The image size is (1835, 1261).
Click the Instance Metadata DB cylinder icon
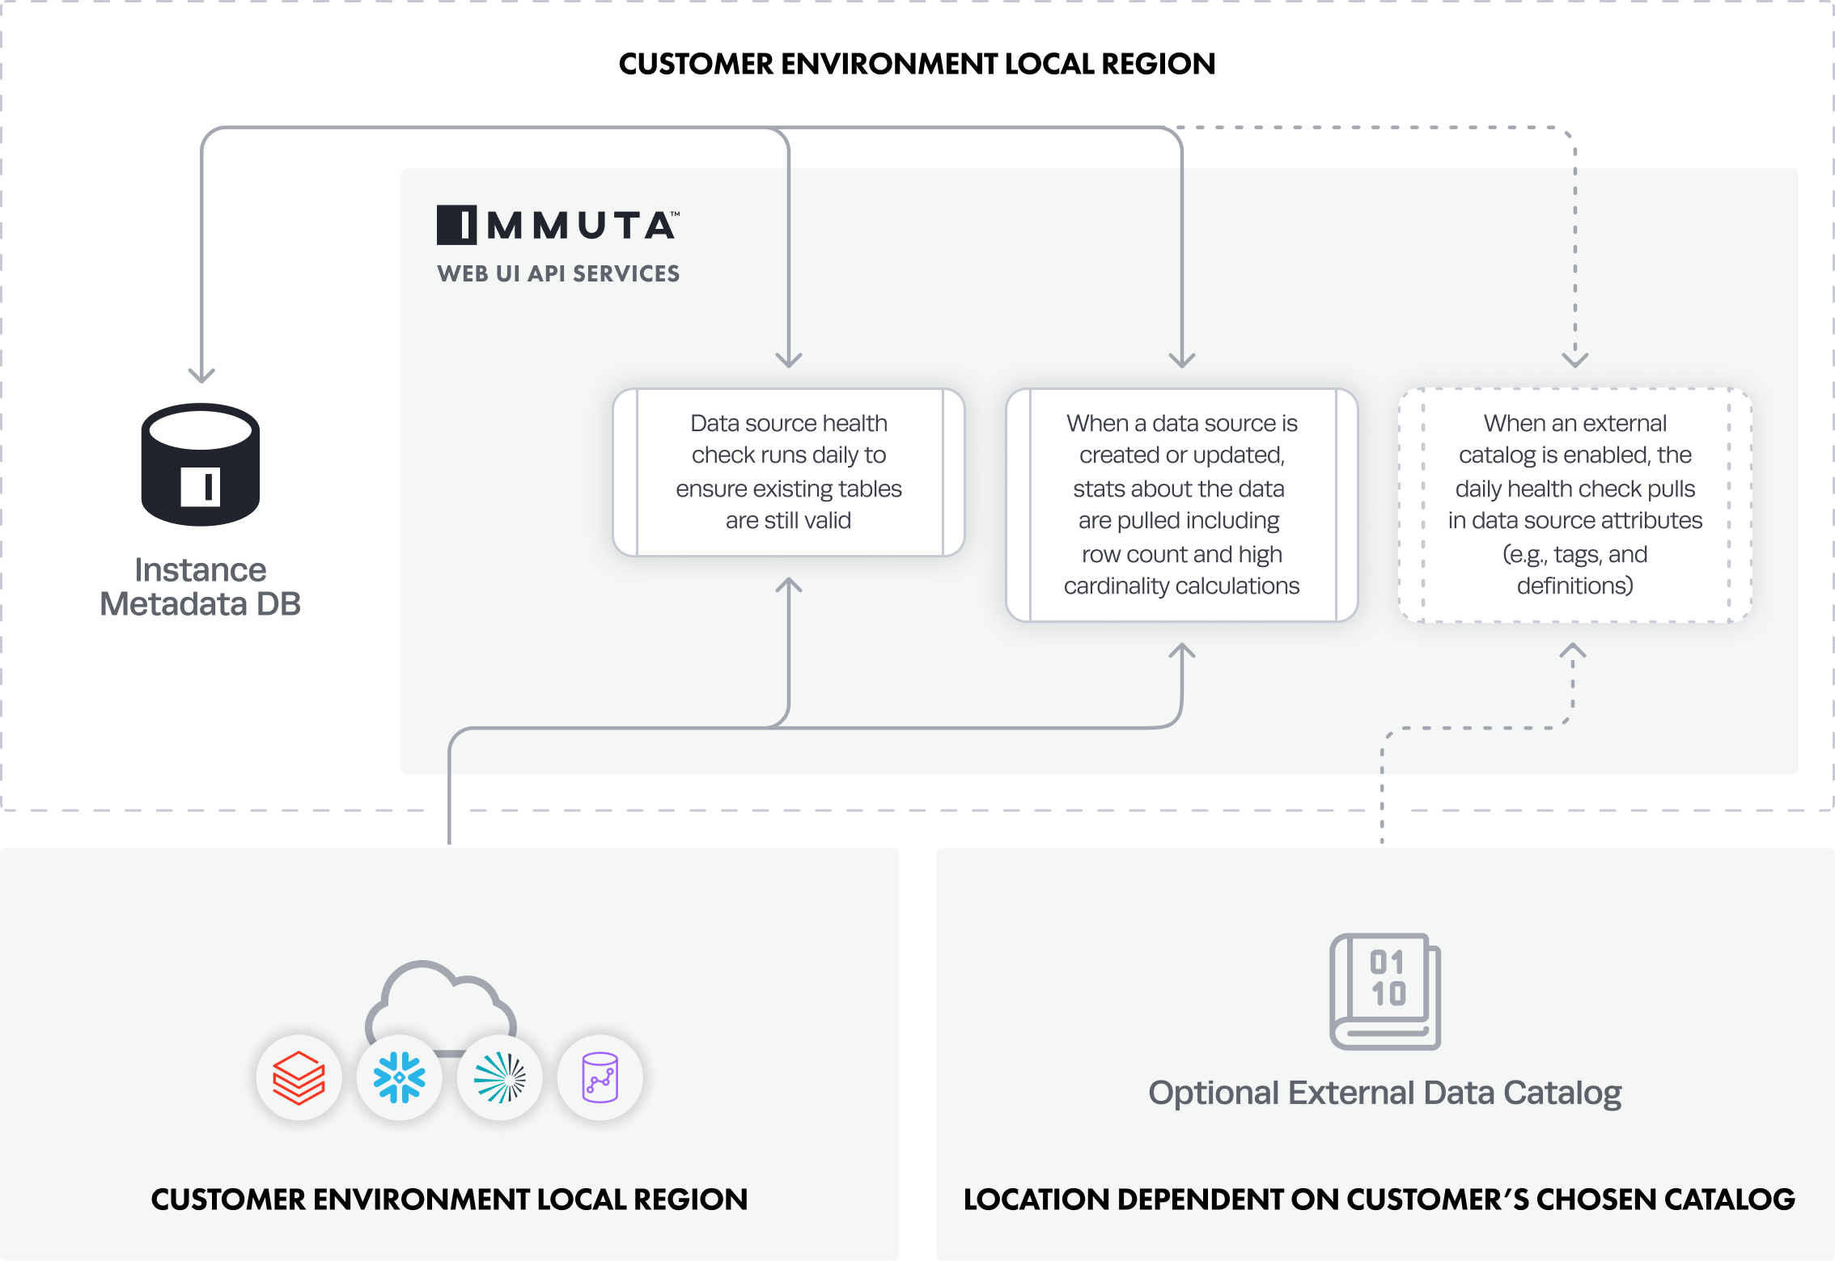200,464
